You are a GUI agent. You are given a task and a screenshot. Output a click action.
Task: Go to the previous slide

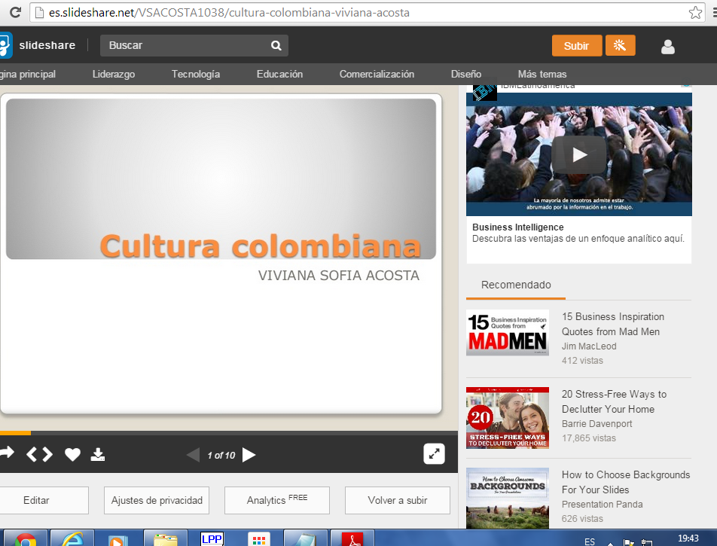click(193, 455)
